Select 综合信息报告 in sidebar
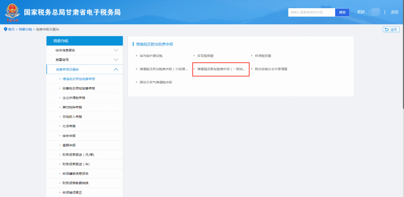The height and width of the screenshot is (197, 404). (65, 50)
